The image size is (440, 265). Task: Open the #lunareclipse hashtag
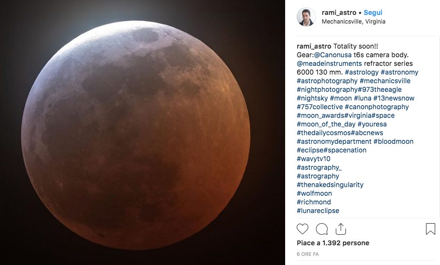tap(318, 211)
